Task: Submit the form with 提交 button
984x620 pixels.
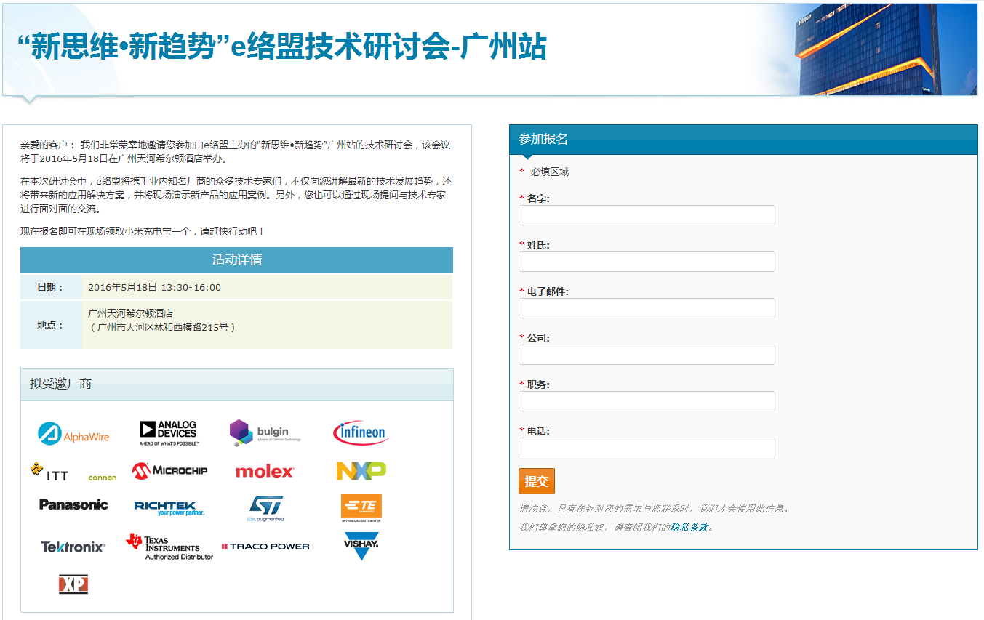Action: [x=537, y=481]
